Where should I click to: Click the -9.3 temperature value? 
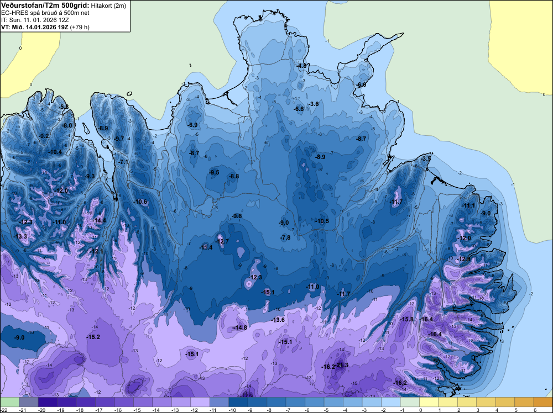[x=90, y=176]
